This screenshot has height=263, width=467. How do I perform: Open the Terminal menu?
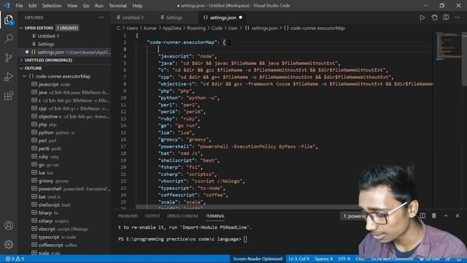(117, 6)
